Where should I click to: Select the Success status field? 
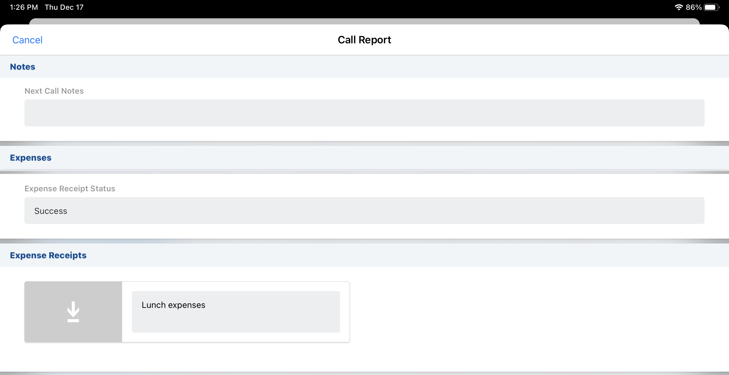364,211
